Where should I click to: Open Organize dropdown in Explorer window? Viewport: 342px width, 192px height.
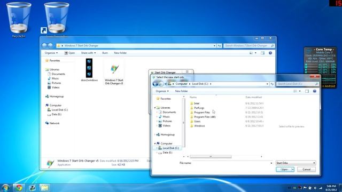[x=51, y=53]
